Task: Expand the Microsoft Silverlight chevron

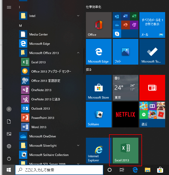Action: click(x=78, y=145)
